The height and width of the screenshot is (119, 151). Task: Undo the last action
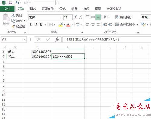[17, 2]
